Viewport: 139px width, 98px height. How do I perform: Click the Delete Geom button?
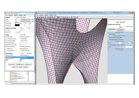(x=28, y=64)
